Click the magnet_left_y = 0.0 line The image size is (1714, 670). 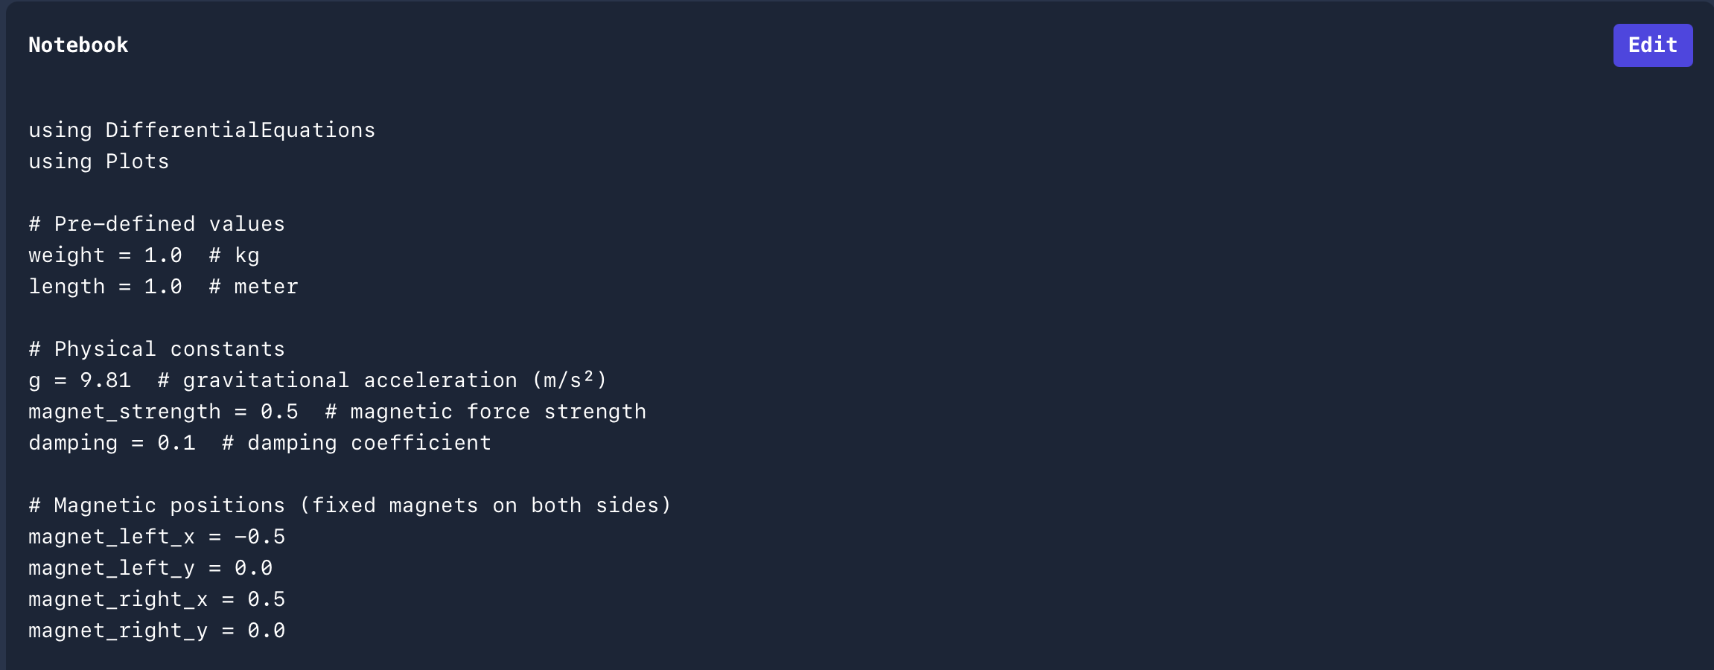(x=150, y=568)
